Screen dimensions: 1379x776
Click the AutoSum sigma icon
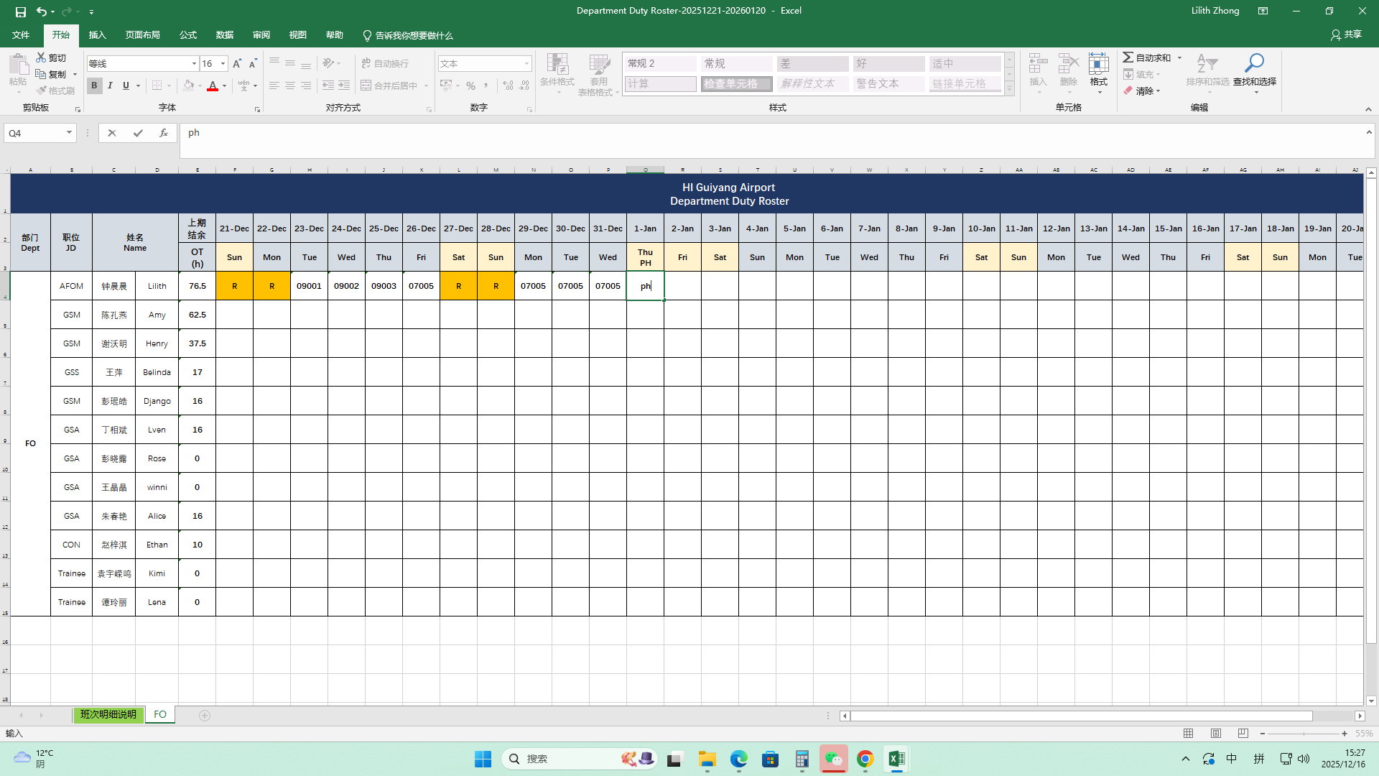1128,57
